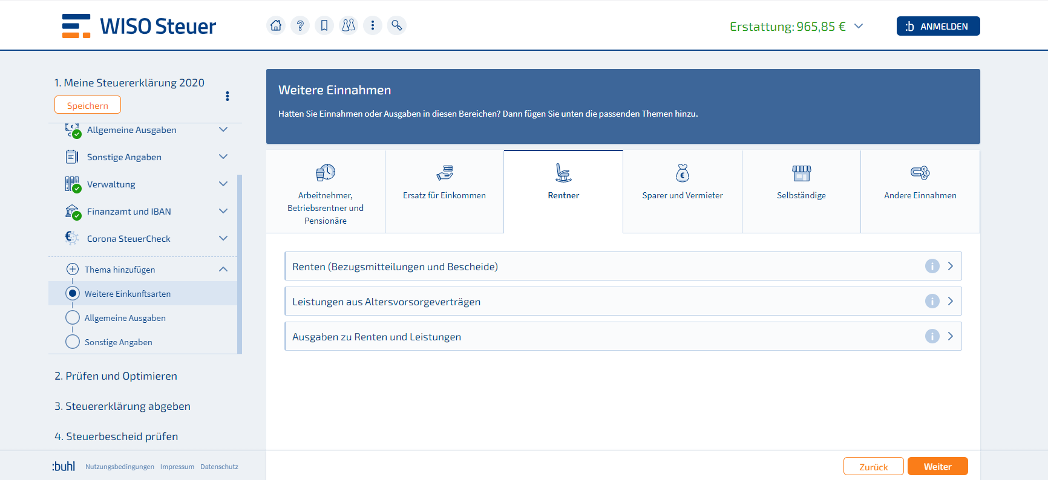This screenshot has width=1048, height=480.
Task: Show info for Leistungen aus Altersvorsorgeverträgen
Action: 932,301
